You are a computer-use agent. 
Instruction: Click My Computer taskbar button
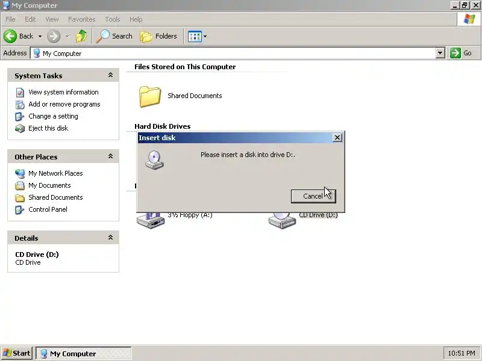(x=84, y=353)
